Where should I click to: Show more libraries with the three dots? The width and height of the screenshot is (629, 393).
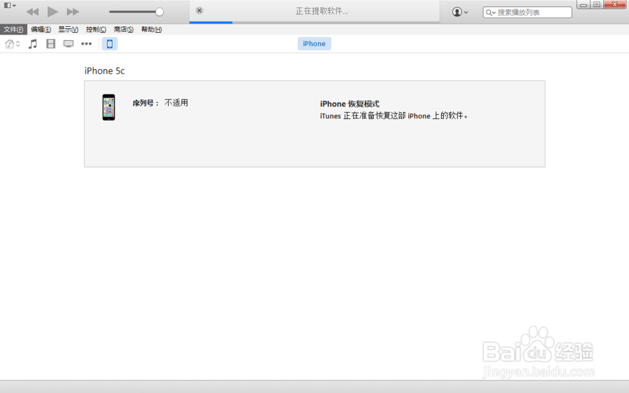(86, 44)
